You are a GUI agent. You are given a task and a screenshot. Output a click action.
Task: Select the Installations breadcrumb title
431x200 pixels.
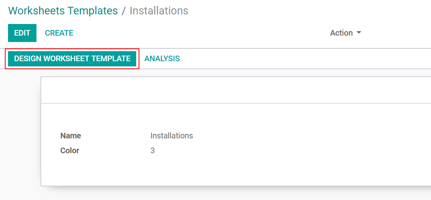tap(159, 11)
